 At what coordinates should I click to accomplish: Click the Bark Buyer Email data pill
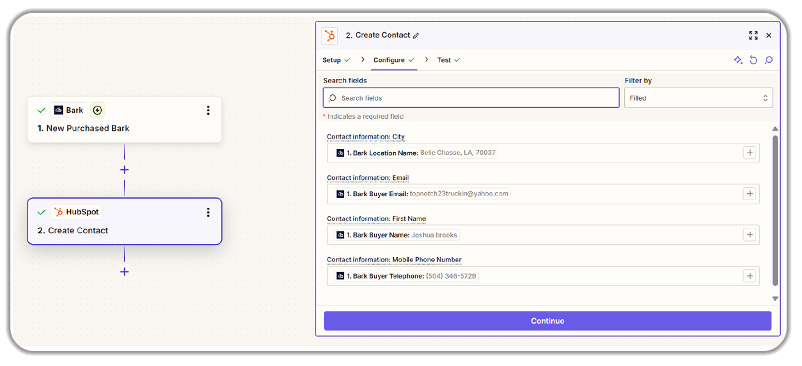point(423,194)
